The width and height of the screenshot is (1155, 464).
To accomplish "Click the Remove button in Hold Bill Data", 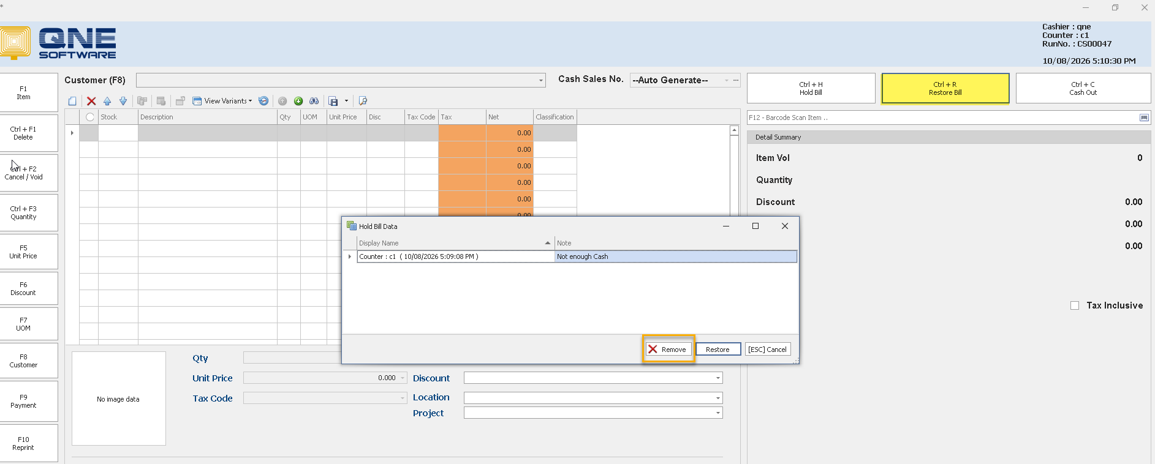I will coord(668,350).
